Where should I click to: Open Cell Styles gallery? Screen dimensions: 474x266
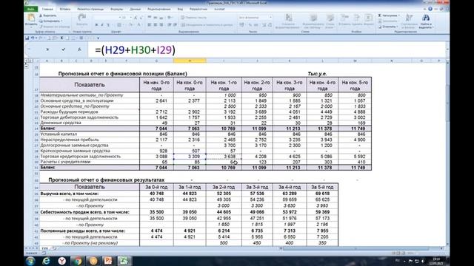(x=330, y=21)
